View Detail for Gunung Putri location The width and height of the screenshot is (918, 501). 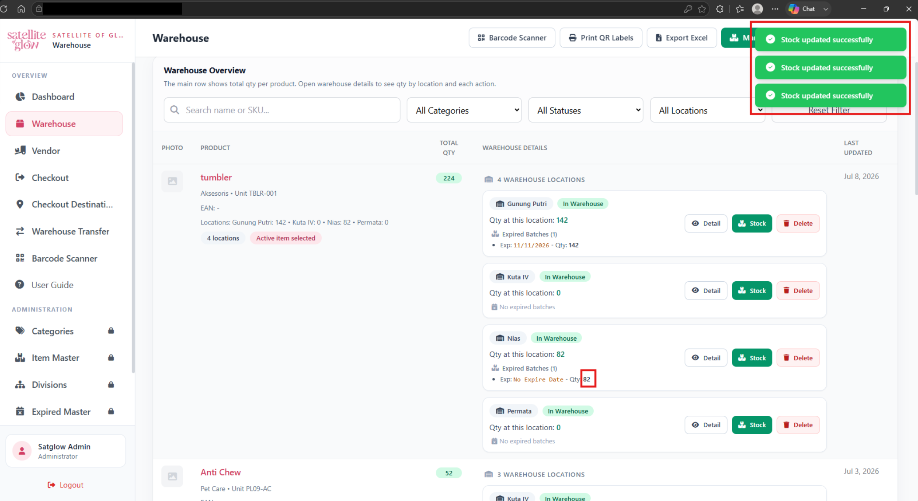click(706, 224)
